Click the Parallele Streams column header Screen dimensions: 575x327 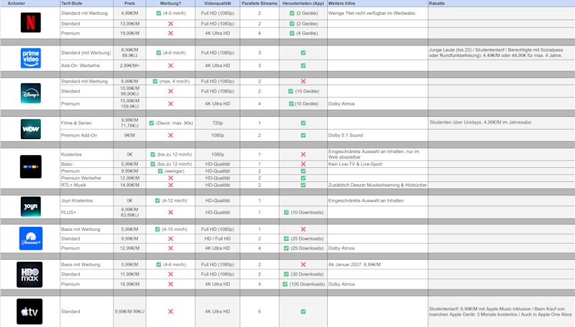259,3
